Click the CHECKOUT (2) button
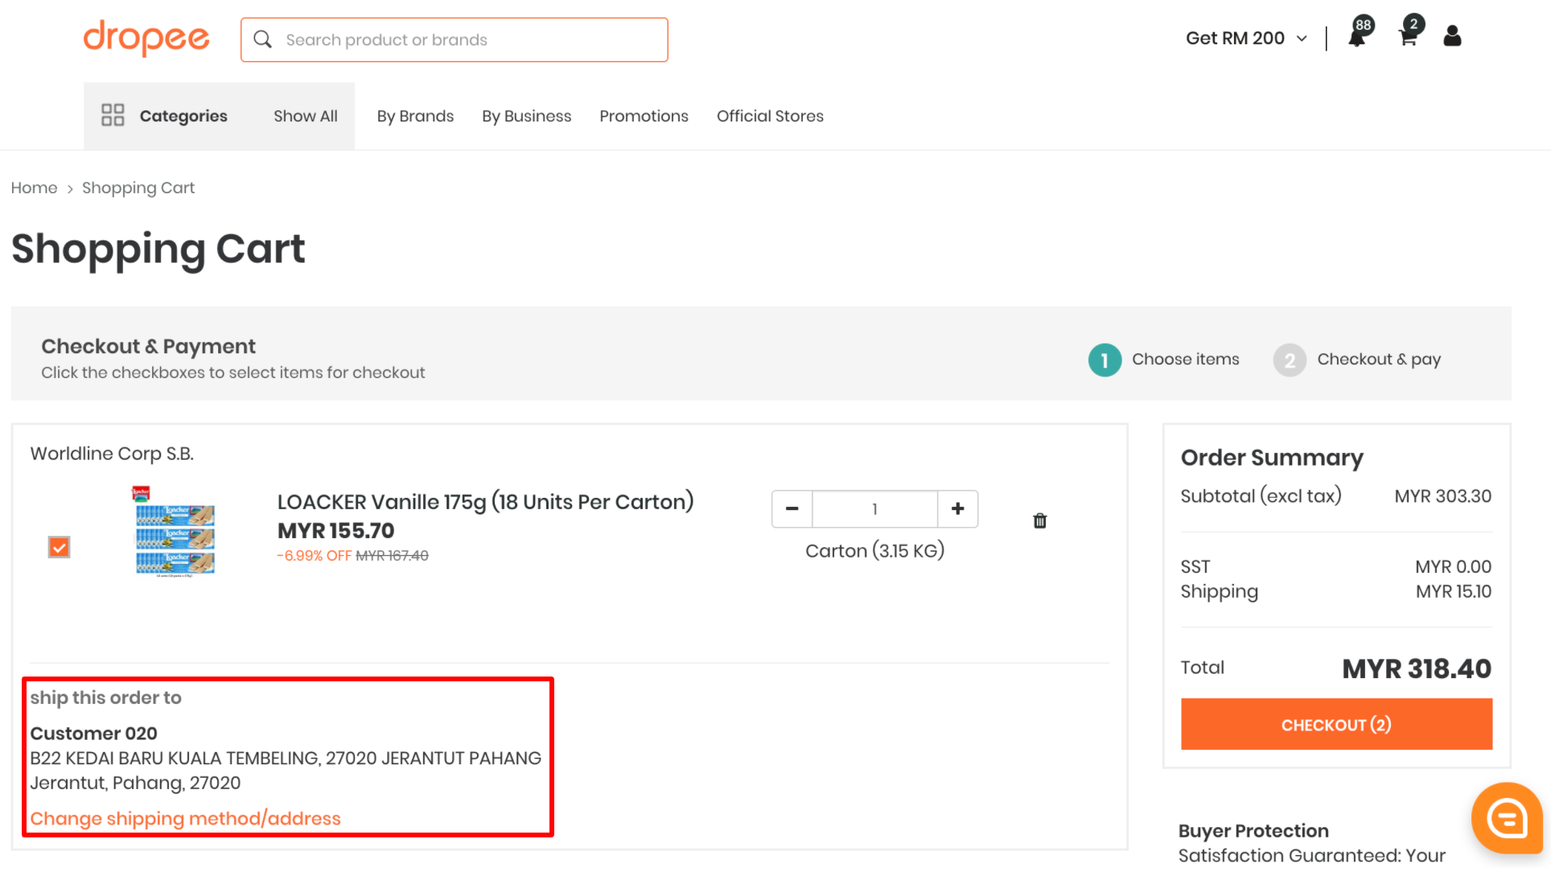The width and height of the screenshot is (1551, 872). [x=1336, y=724]
